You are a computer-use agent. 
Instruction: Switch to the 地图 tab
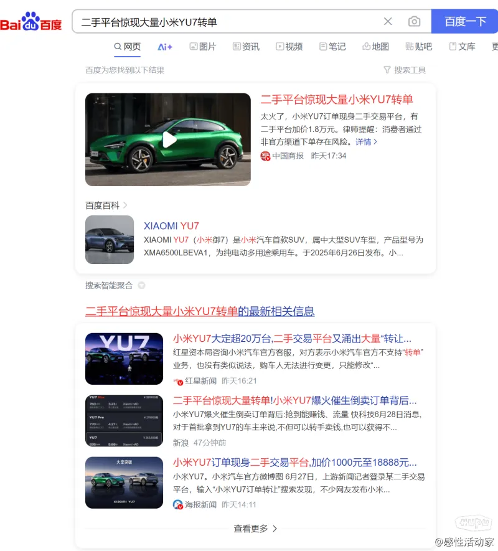click(376, 47)
